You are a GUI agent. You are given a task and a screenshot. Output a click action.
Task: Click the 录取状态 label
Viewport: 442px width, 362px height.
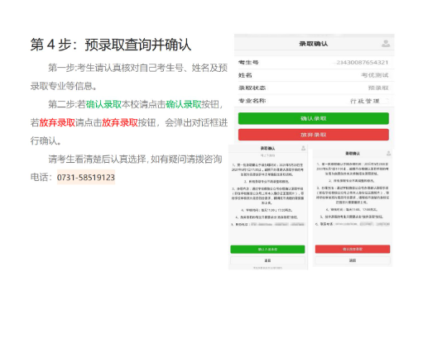252,88
